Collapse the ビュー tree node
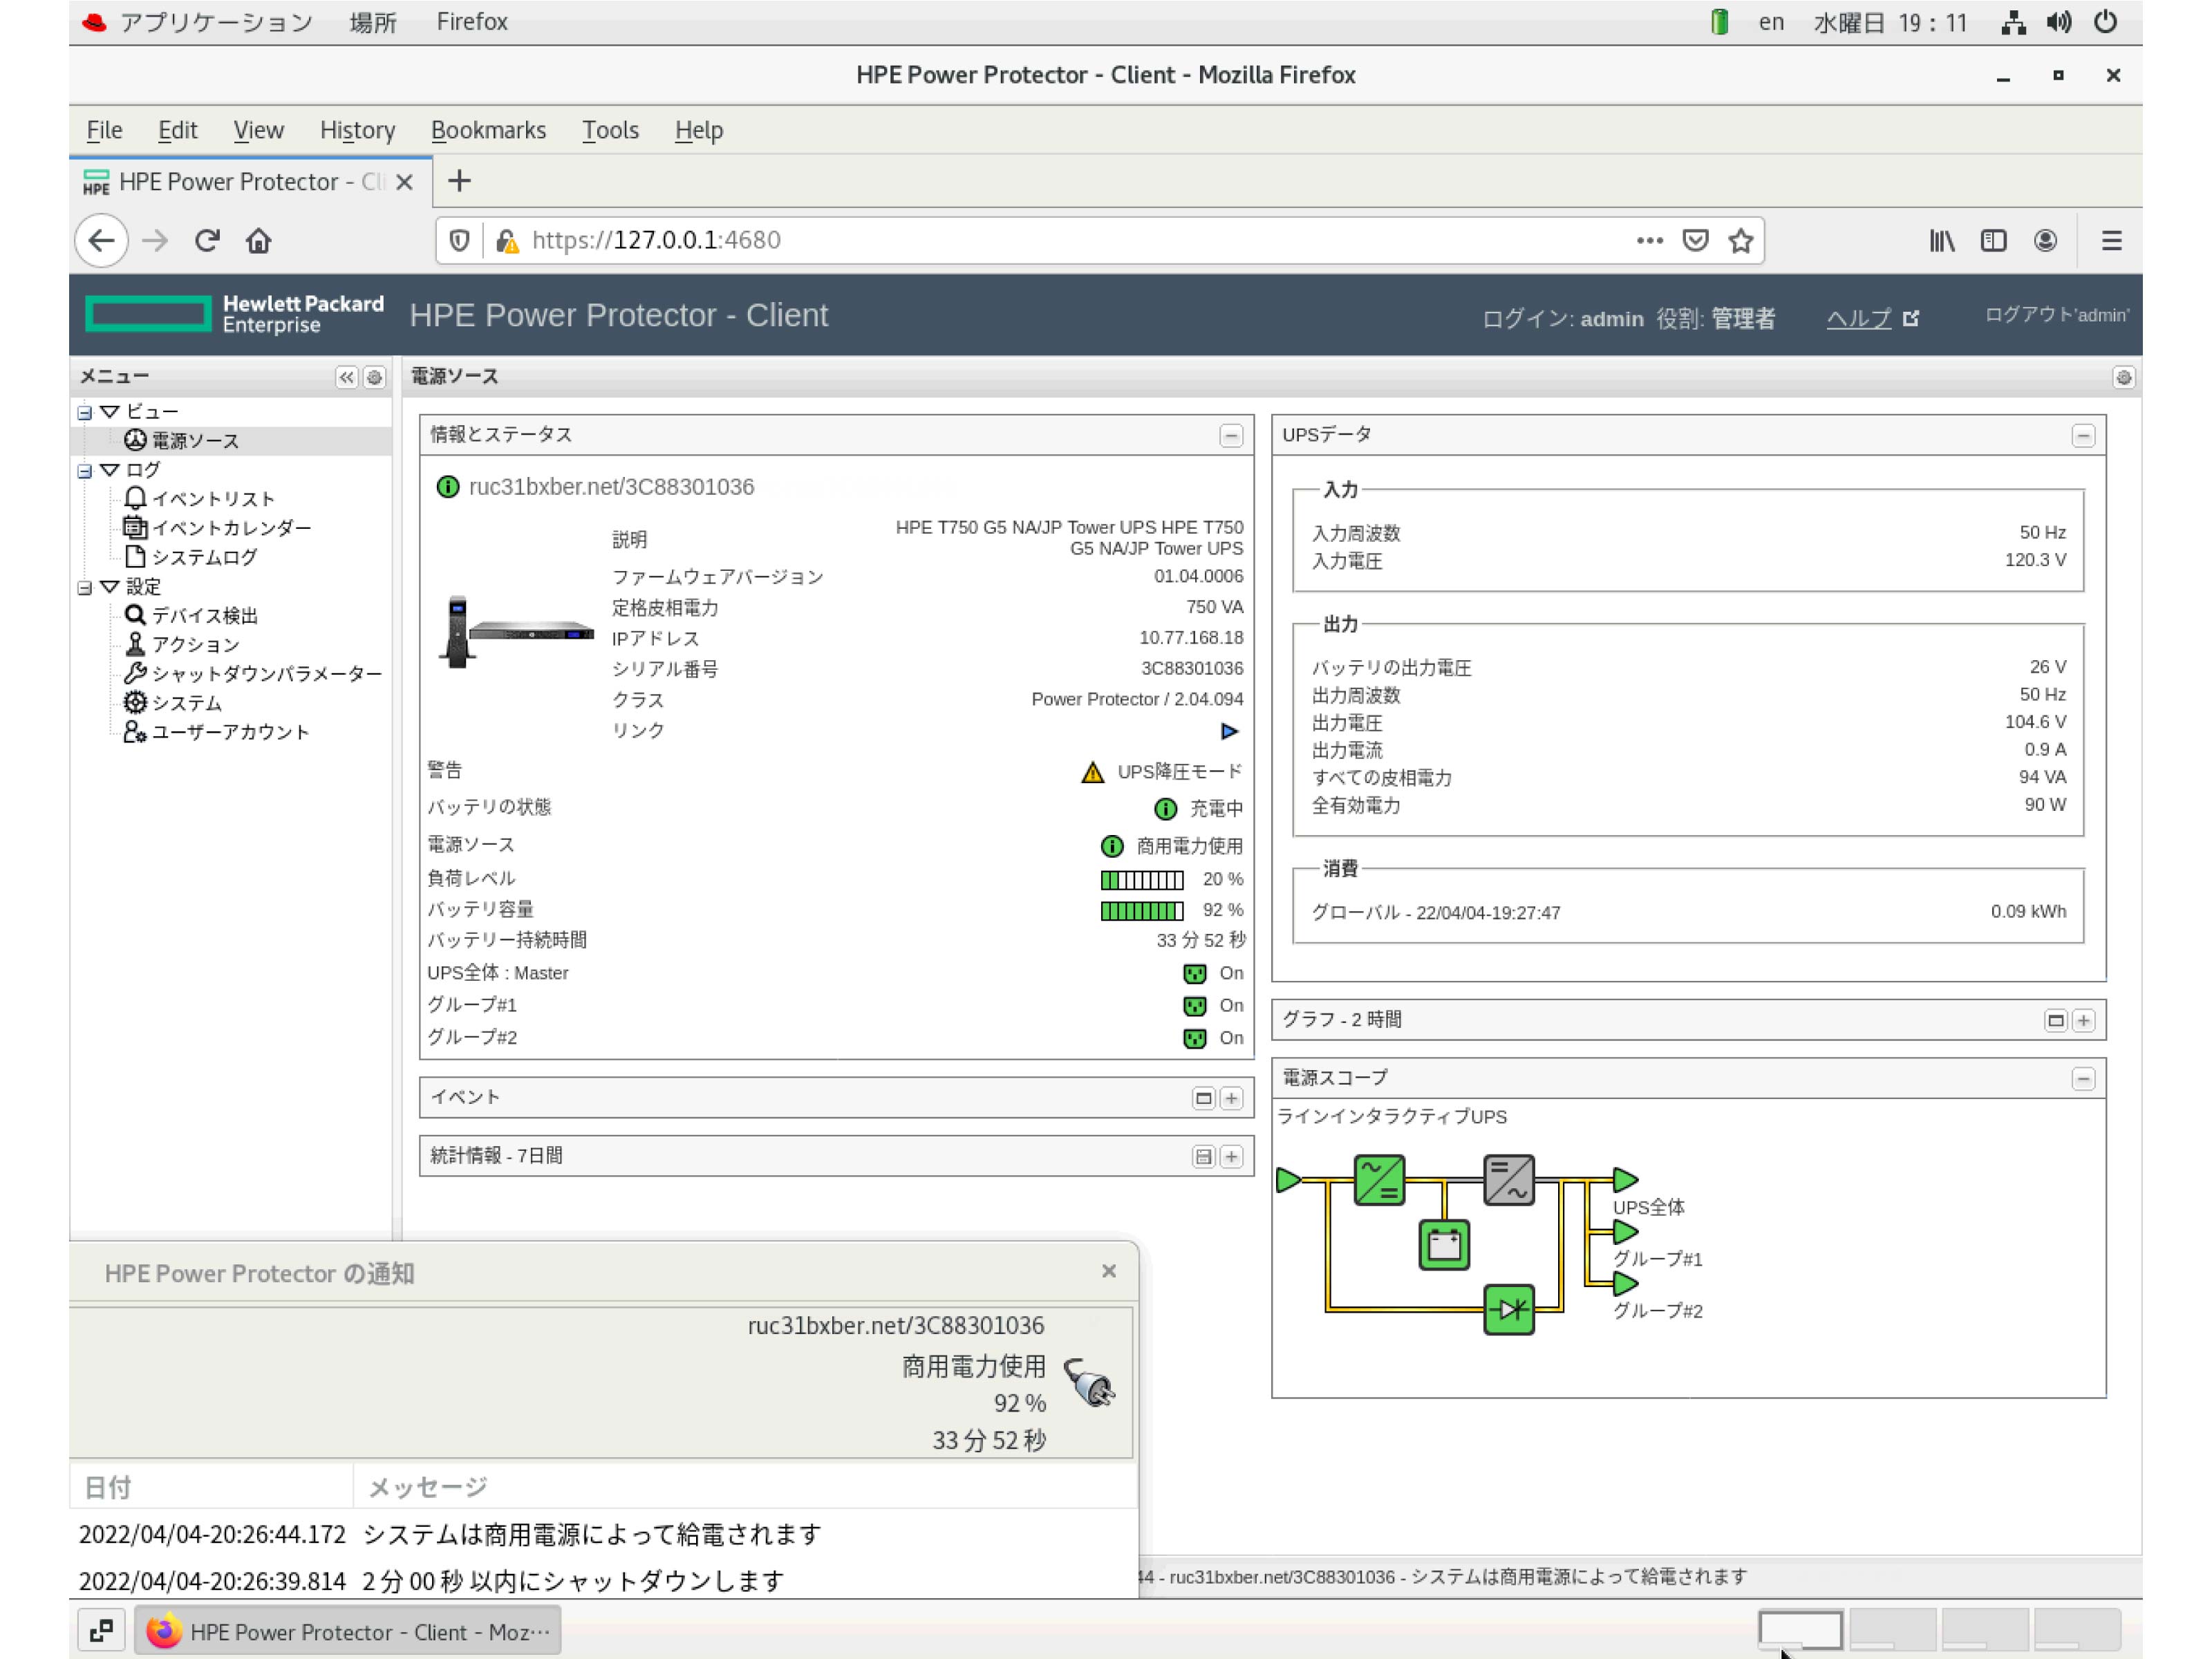 (85, 412)
